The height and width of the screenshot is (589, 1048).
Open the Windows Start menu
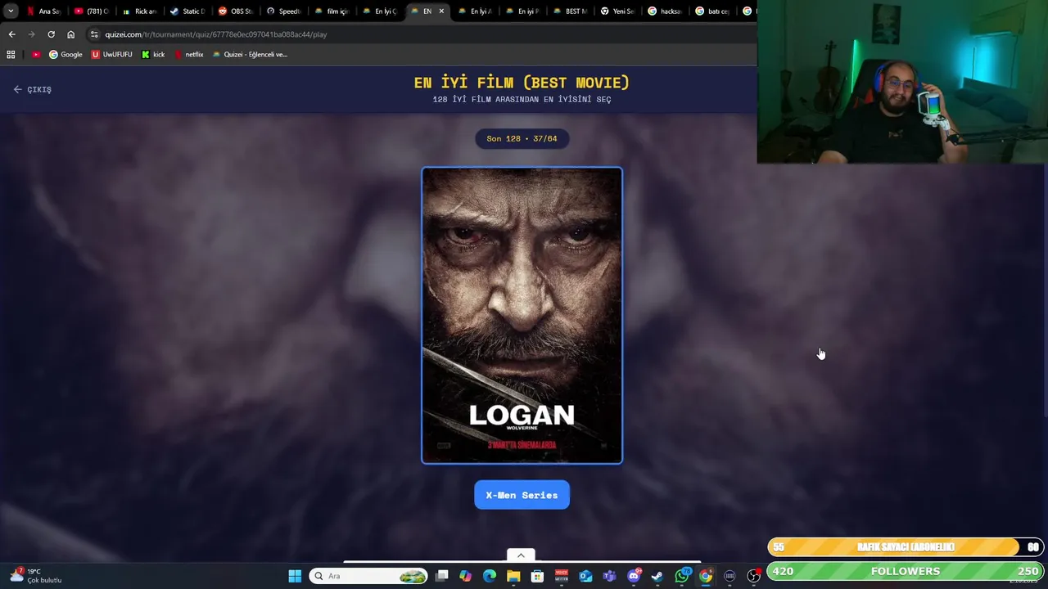point(295,576)
